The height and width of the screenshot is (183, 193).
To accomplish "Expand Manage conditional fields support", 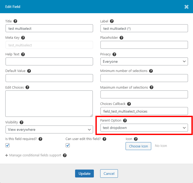I will point(33,155).
